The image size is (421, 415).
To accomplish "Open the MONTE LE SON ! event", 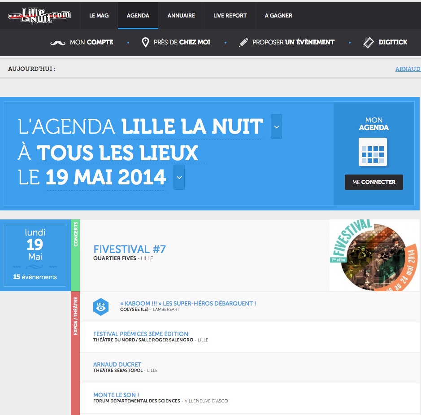I will click(x=116, y=395).
